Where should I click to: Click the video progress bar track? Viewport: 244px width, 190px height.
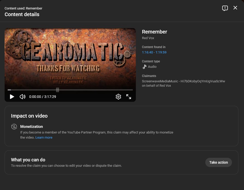point(70,90)
